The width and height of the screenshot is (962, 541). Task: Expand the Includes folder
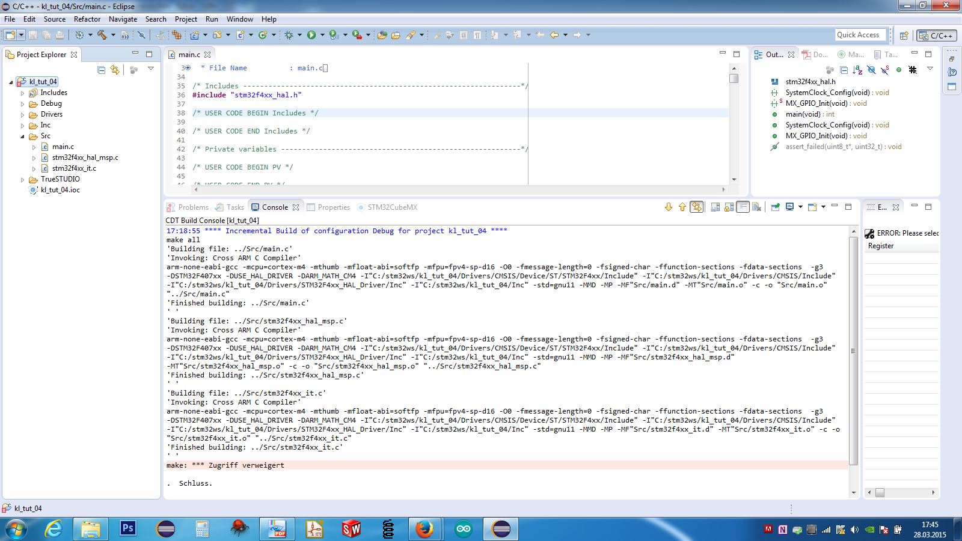pos(22,93)
